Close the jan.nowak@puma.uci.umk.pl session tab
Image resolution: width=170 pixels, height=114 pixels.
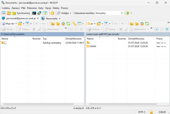pos(38,19)
